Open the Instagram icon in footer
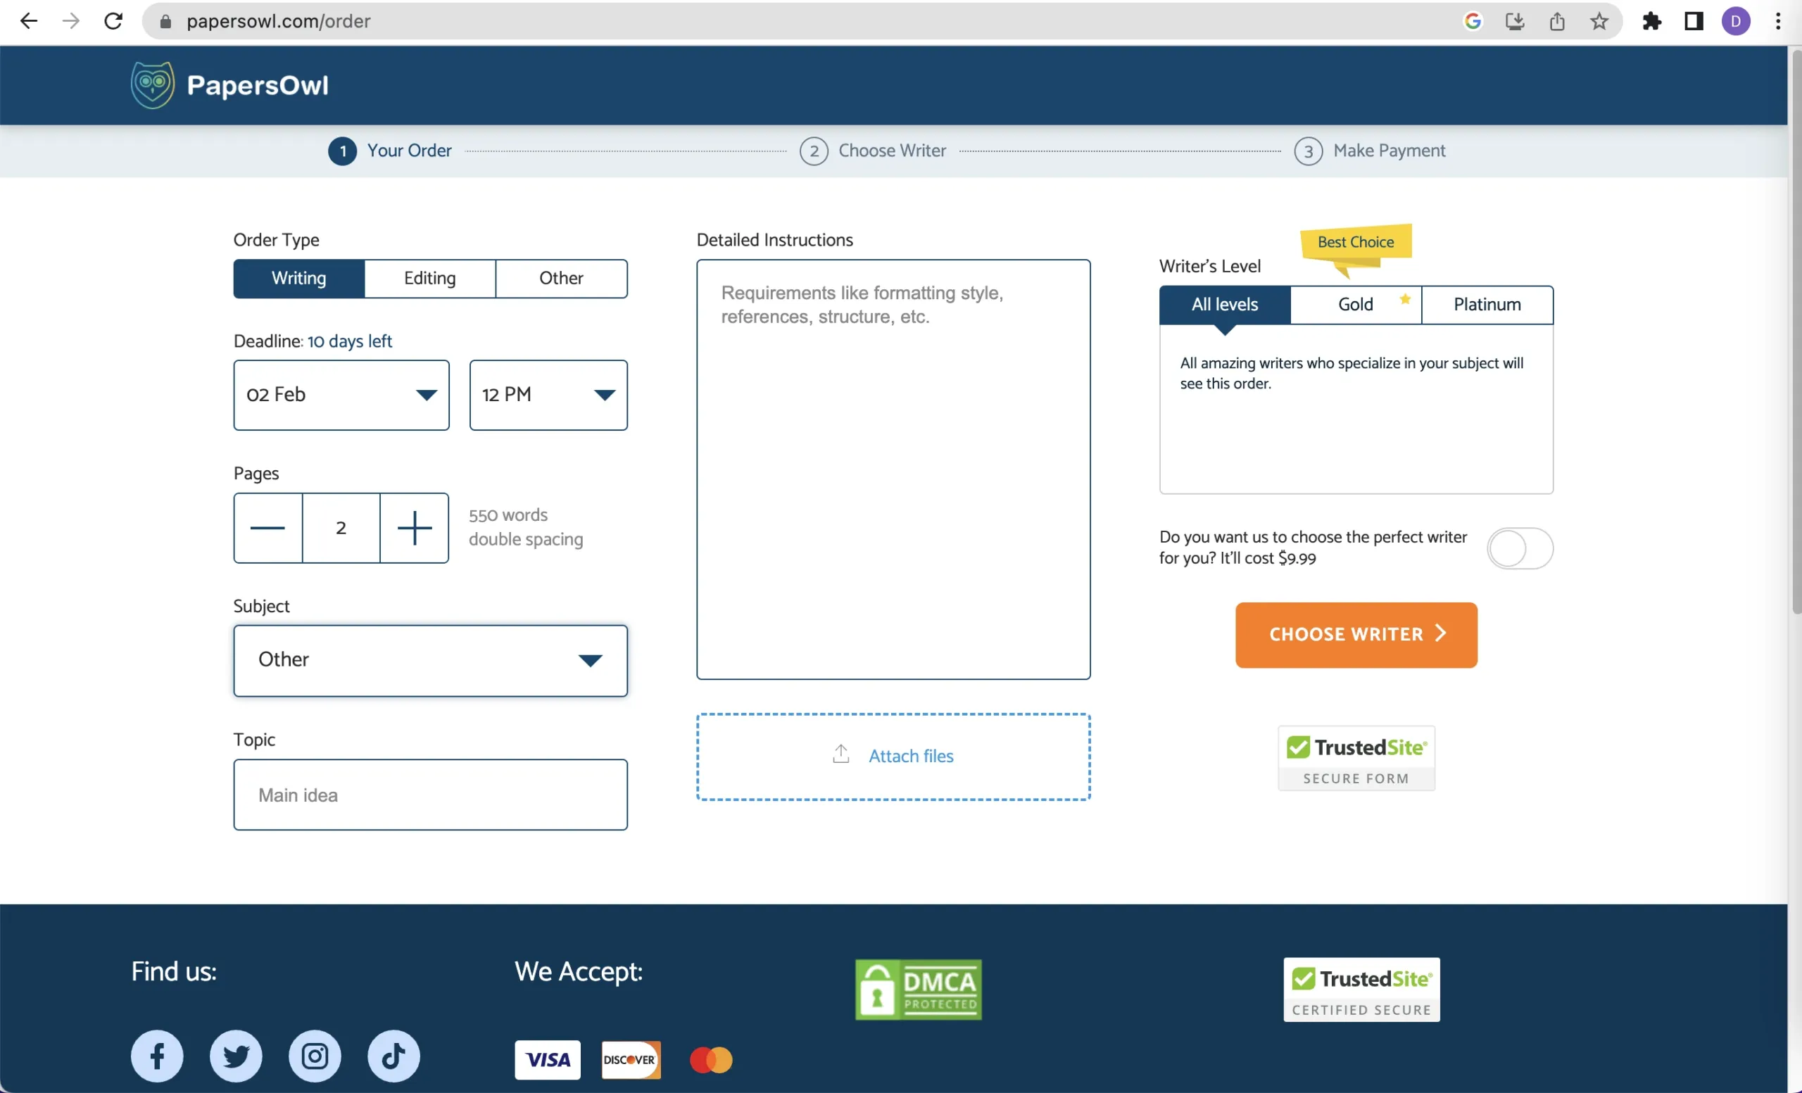1802x1093 pixels. click(315, 1056)
